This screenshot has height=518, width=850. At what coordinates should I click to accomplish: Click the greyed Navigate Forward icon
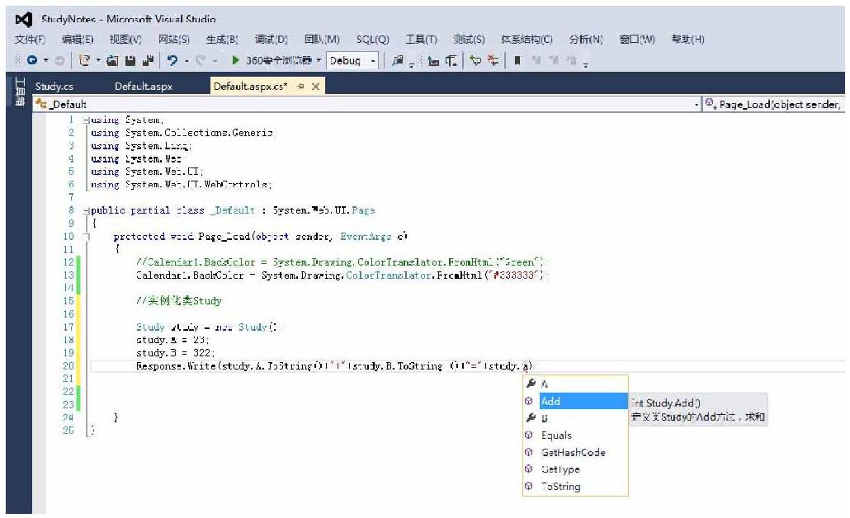tap(59, 61)
